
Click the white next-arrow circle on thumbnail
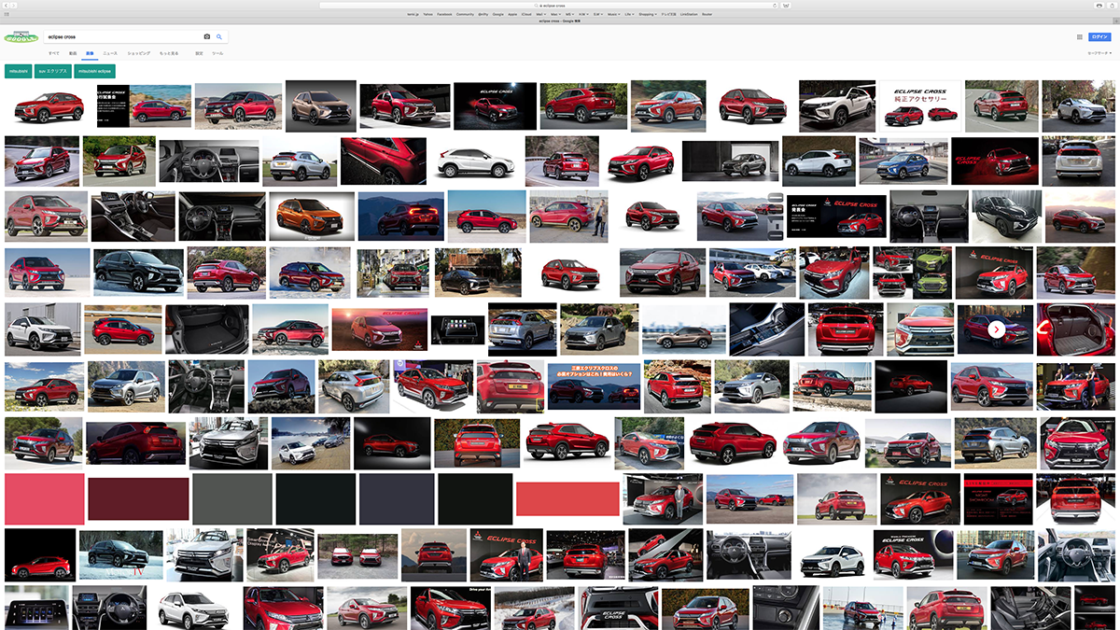click(x=997, y=329)
